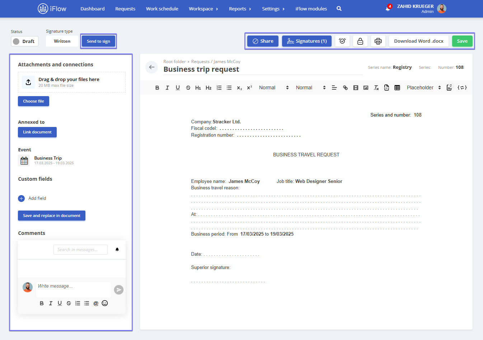483x340 pixels.
Task: Select Written signature type
Action: (x=62, y=41)
